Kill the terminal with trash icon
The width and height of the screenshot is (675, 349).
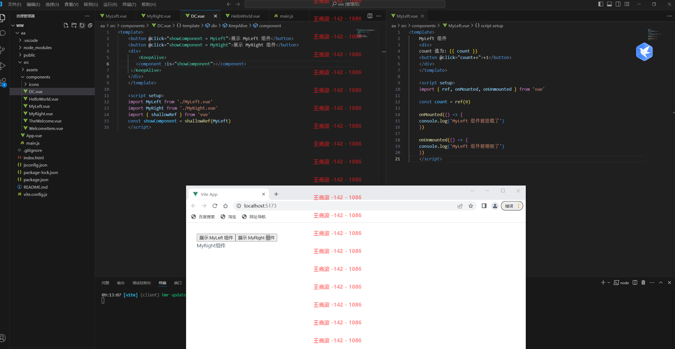(643, 283)
